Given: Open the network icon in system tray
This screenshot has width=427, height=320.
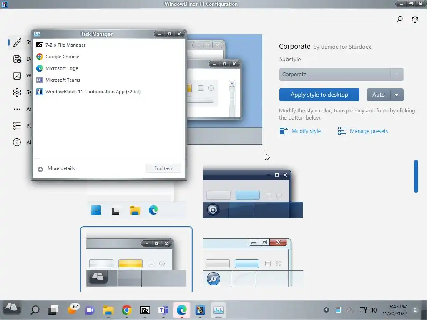Looking at the screenshot, I should click(x=363, y=310).
